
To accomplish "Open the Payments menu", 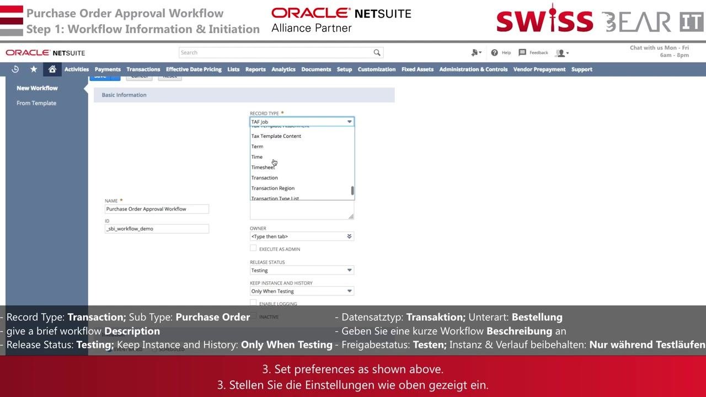I will [x=108, y=69].
